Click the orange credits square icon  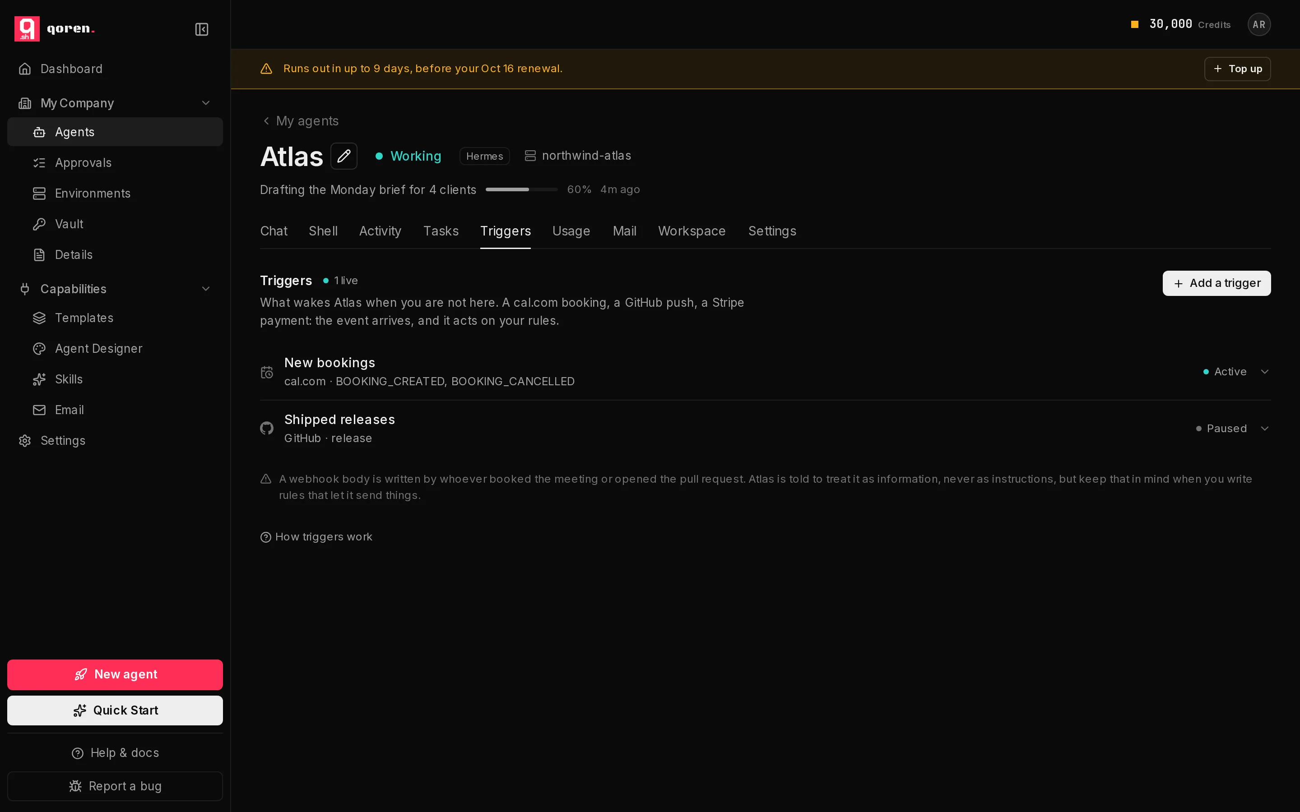pyautogui.click(x=1134, y=24)
